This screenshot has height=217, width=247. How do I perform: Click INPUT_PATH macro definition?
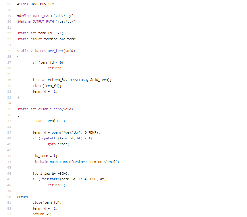[x=42, y=16]
